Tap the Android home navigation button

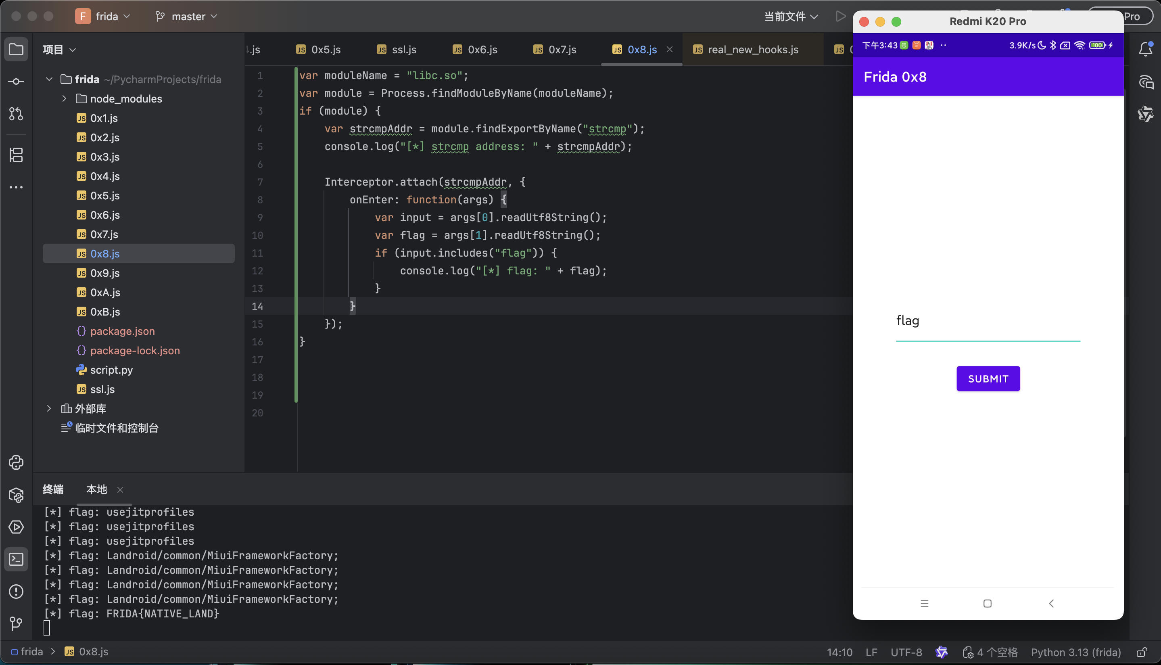[988, 603]
